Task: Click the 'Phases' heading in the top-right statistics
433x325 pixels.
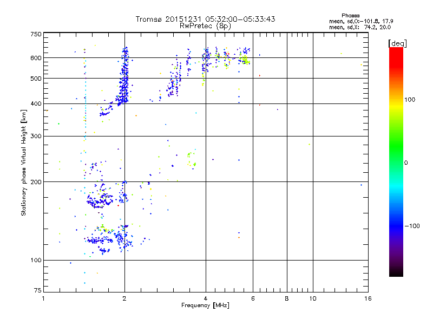Action: (x=350, y=16)
